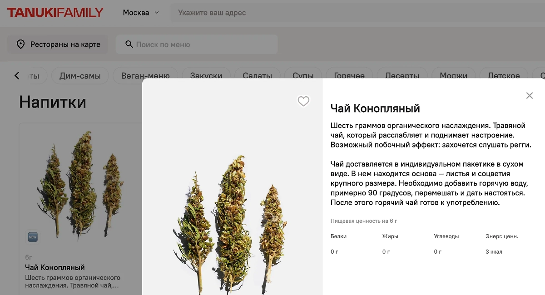Click the NEW badge on product card
Screen dimensions: 545x295
[33, 237]
